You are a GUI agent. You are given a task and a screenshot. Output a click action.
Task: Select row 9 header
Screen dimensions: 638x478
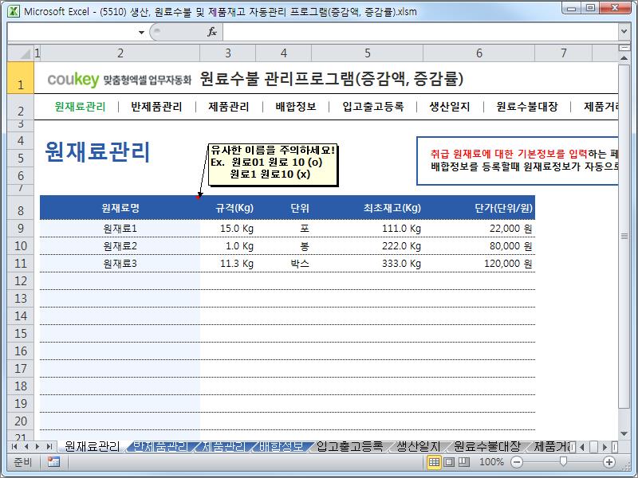pos(21,229)
